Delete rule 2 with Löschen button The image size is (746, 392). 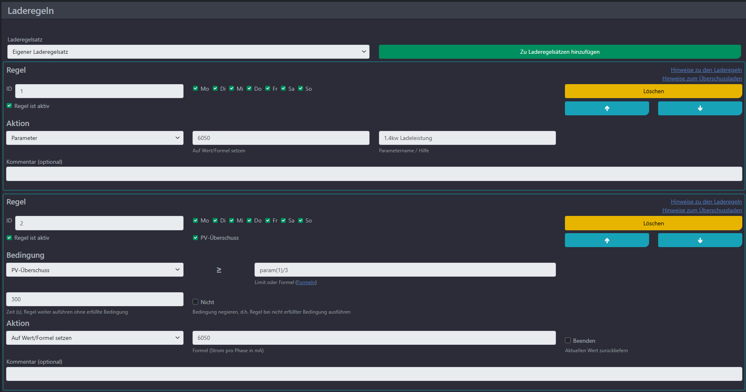pyautogui.click(x=653, y=223)
